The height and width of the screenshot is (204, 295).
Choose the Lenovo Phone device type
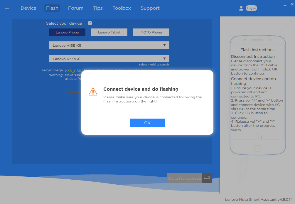pyautogui.click(x=67, y=32)
